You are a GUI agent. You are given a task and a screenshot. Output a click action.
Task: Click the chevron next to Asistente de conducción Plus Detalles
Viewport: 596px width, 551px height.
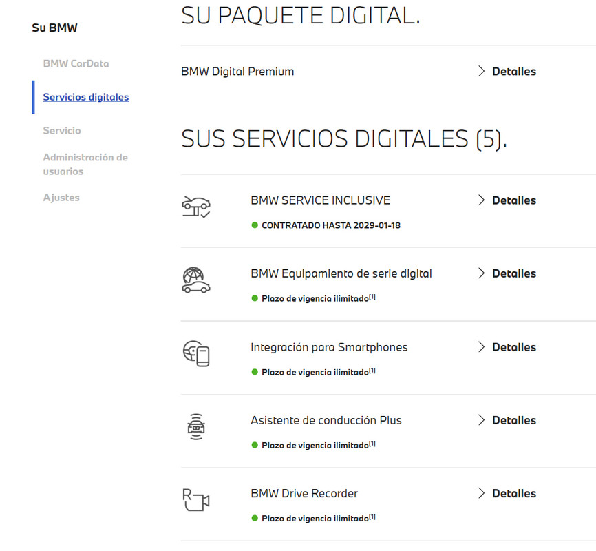coord(481,420)
